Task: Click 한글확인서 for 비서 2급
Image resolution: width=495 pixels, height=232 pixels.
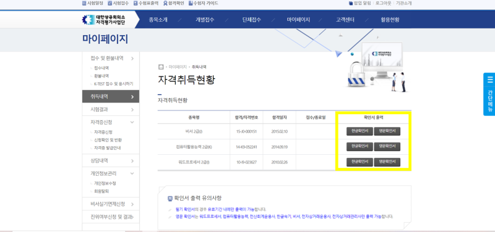Action: (x=359, y=131)
